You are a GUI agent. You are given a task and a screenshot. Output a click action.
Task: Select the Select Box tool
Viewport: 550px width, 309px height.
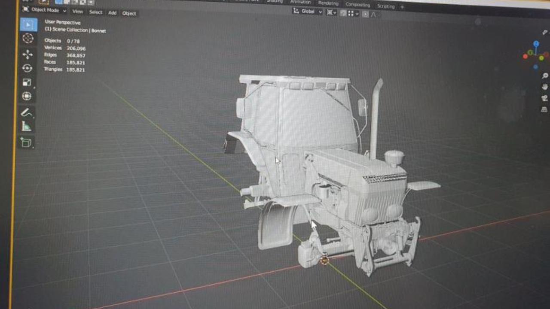28,24
